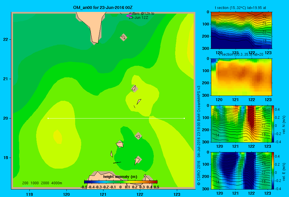The image size is (289, 197).
Task: Click the 119 longitude label on main map
Action: (x=29, y=194)
